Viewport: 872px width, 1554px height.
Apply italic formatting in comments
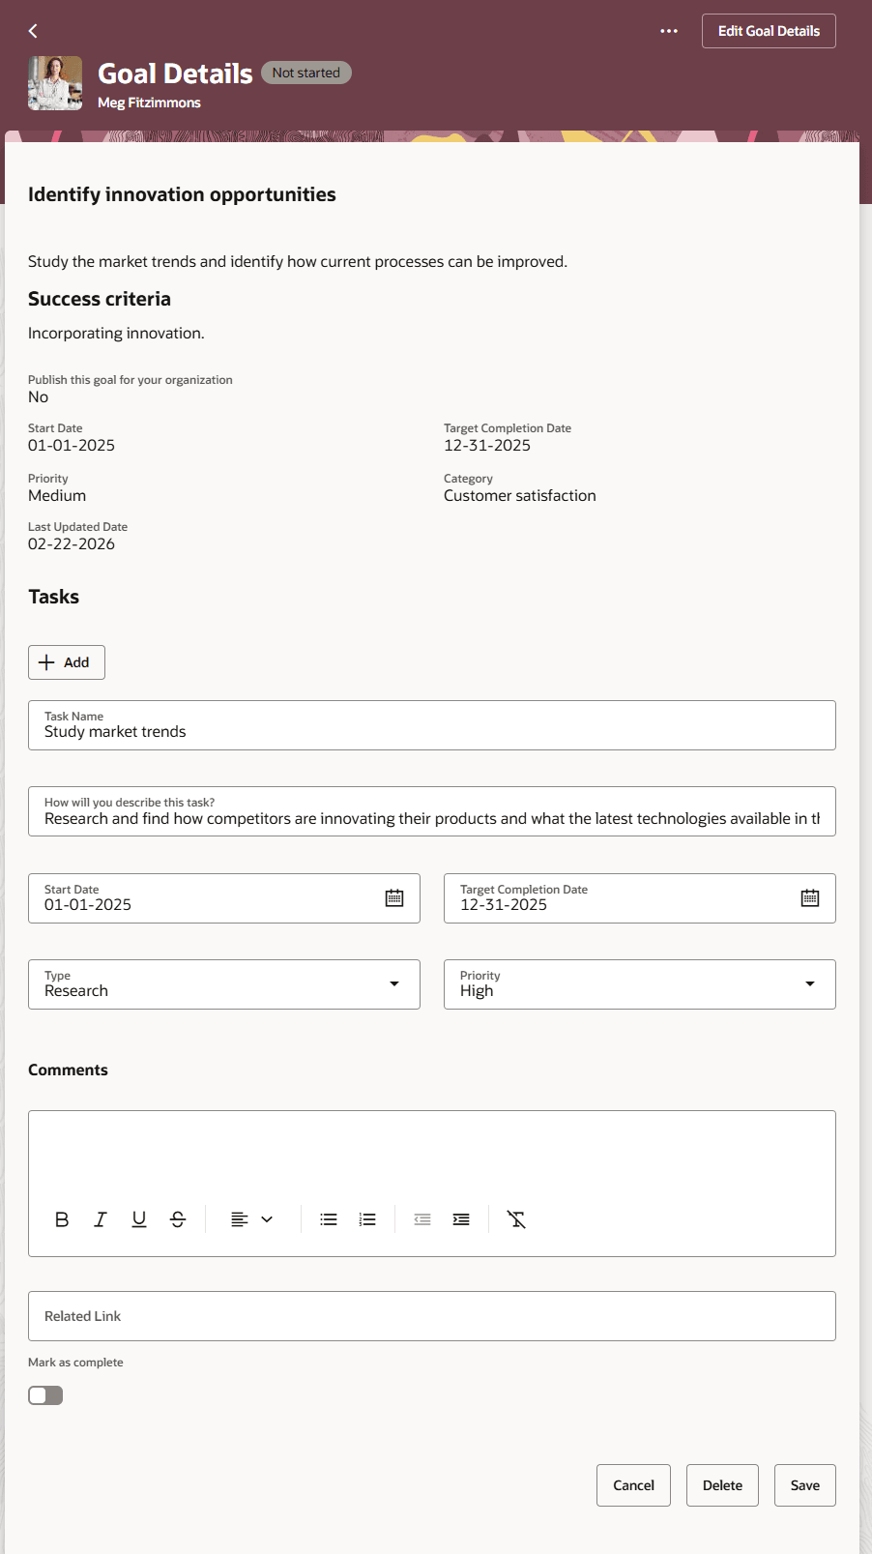coord(101,1219)
